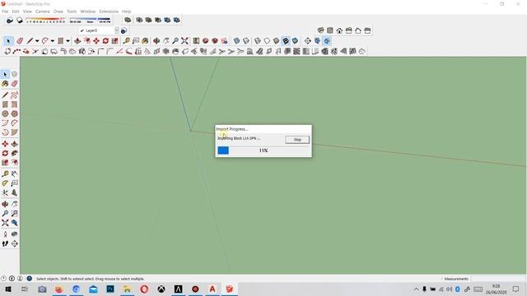
Task: Click Zoom Extents in top toolbar
Action: pyautogui.click(x=184, y=41)
